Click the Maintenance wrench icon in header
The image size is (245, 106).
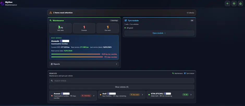click(x=51, y=21)
